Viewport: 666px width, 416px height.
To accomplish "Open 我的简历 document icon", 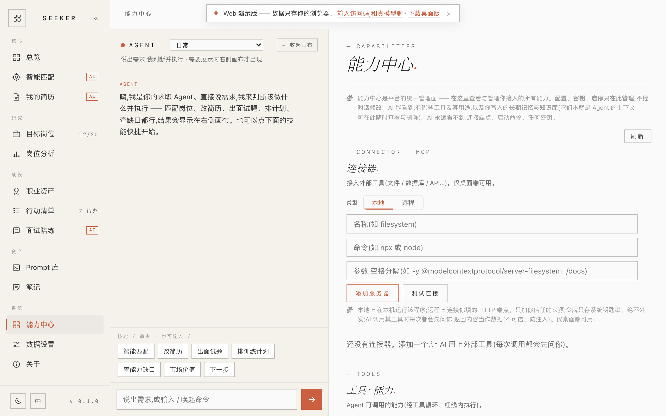I will coord(16,97).
